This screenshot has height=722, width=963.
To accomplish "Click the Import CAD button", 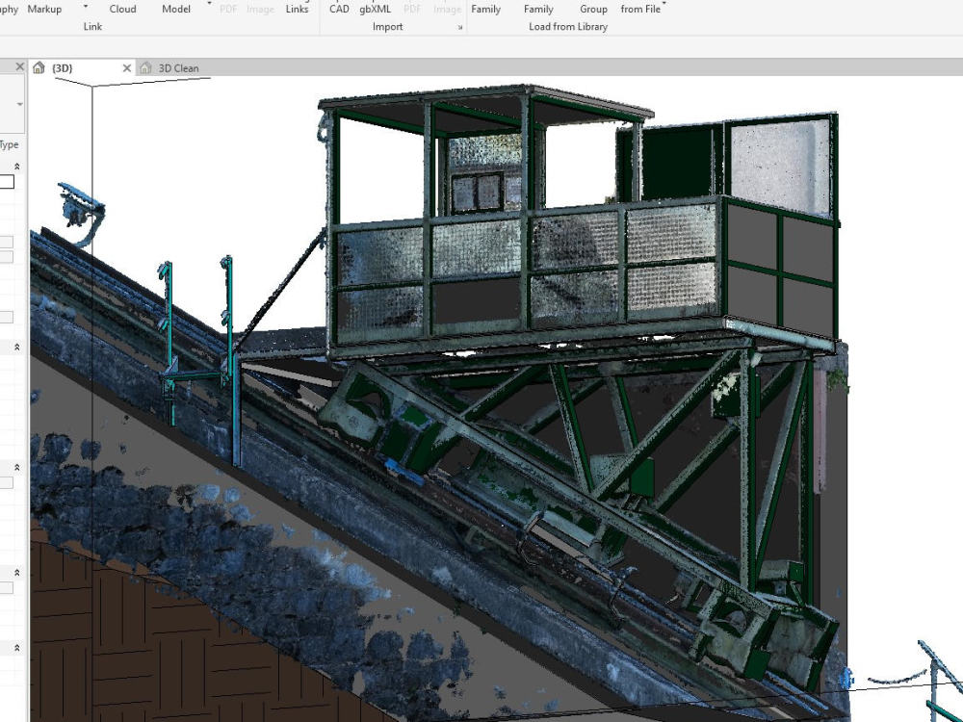I will [339, 9].
